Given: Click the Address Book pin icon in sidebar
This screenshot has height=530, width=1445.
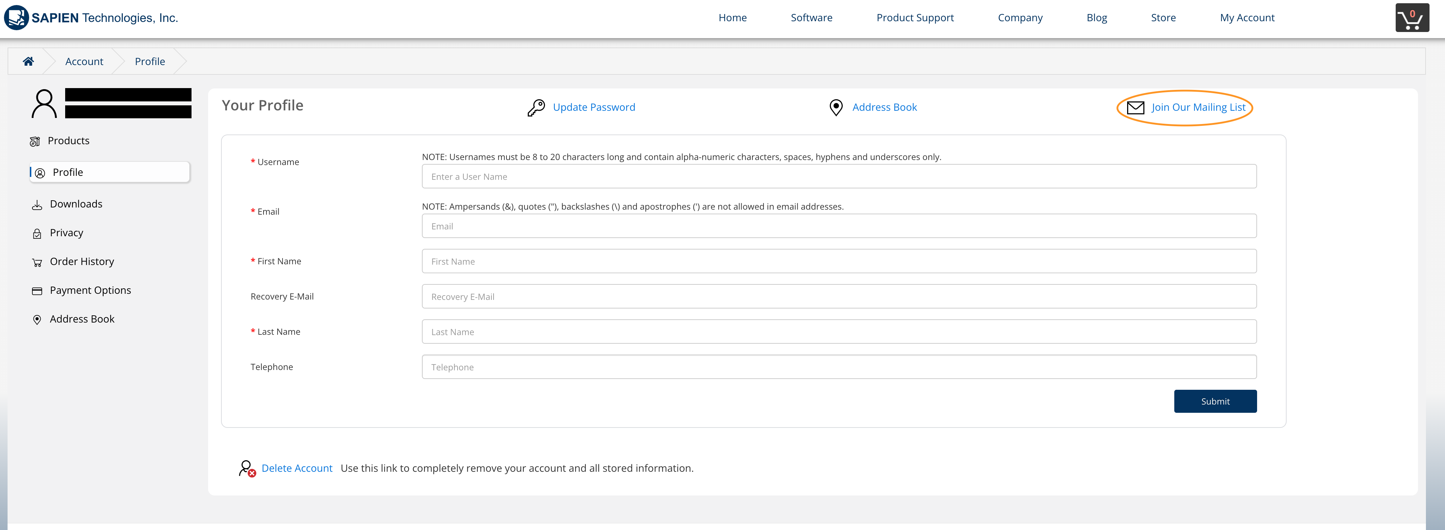Looking at the screenshot, I should point(37,319).
